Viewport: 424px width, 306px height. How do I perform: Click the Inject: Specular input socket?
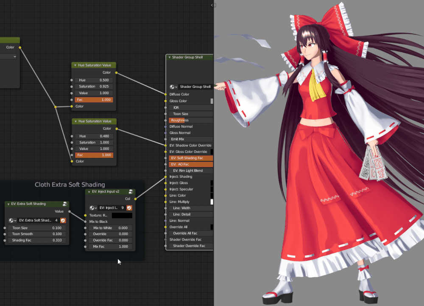click(x=165, y=189)
